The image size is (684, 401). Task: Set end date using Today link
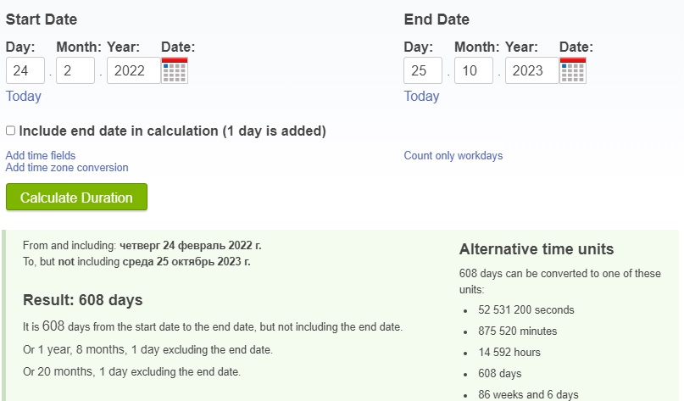(421, 96)
